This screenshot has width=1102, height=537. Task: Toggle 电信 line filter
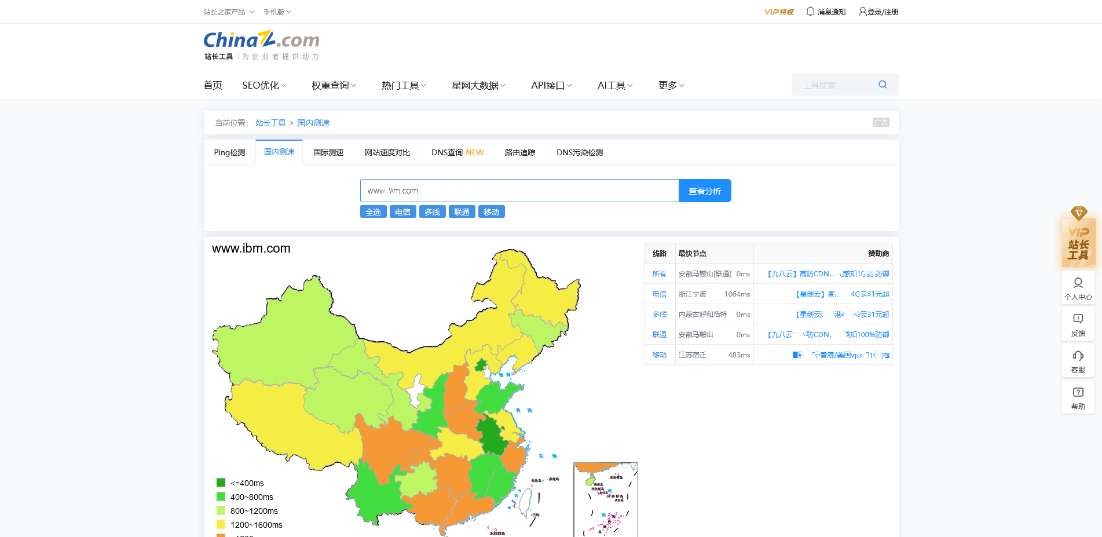402,211
